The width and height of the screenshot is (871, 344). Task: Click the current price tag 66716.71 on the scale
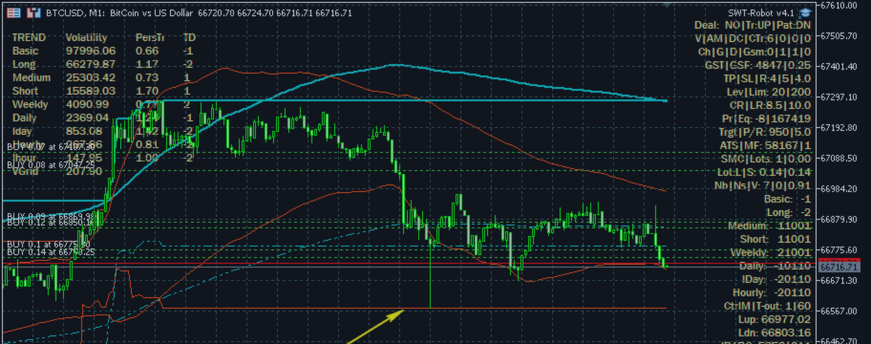click(x=839, y=267)
